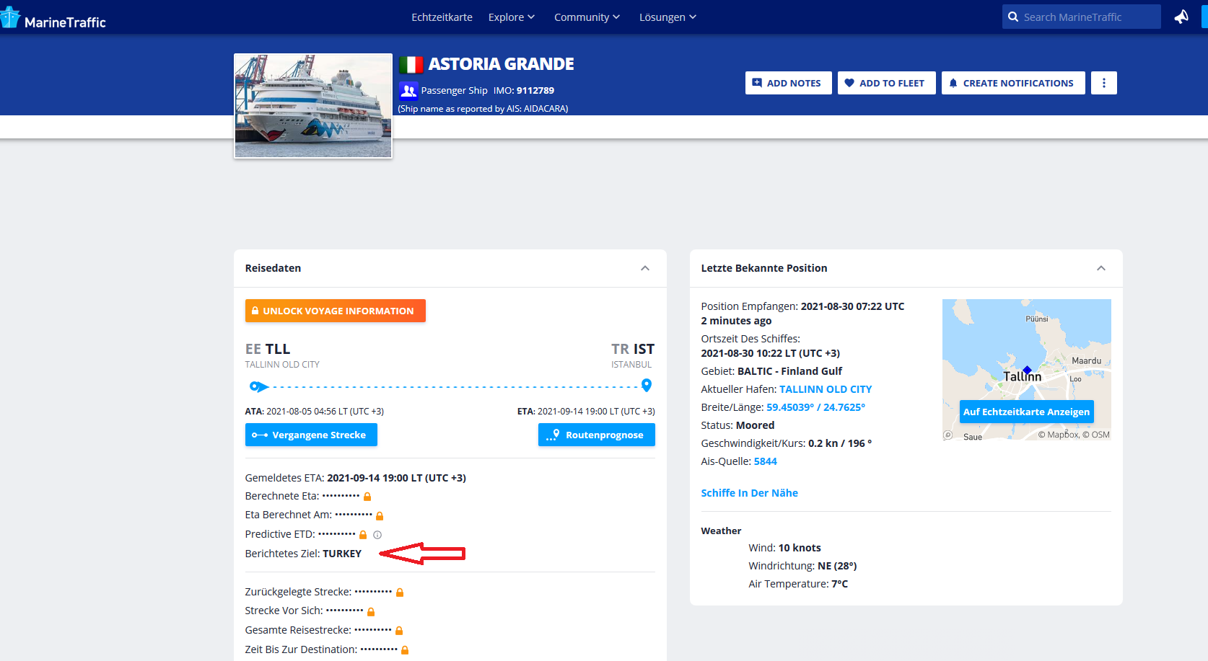Collapse the Letzte Bekannte Position panel

click(x=1101, y=268)
